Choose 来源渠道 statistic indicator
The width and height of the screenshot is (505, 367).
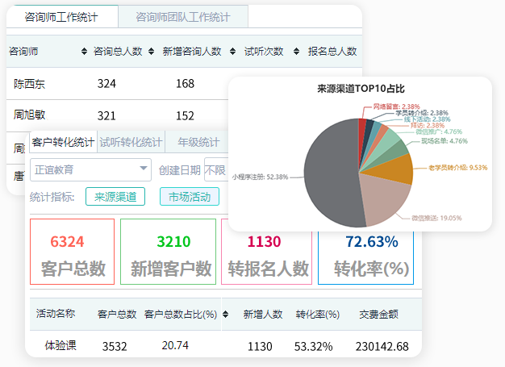tap(115, 196)
